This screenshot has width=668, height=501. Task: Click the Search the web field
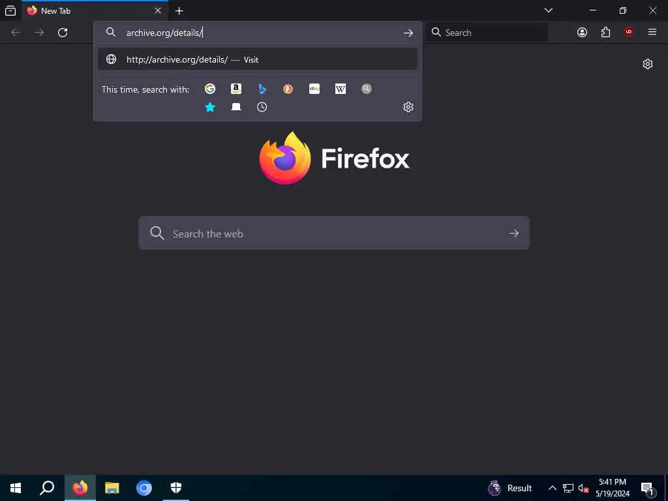[x=334, y=233]
